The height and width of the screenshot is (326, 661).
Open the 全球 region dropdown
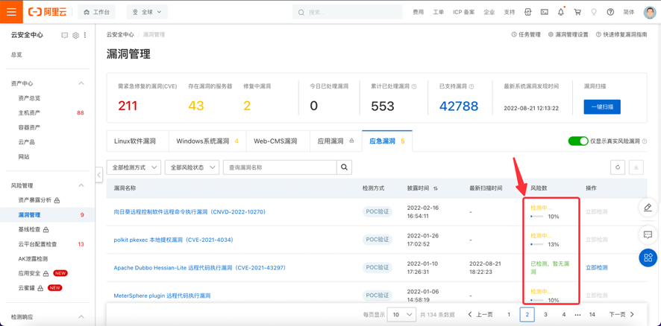(147, 12)
